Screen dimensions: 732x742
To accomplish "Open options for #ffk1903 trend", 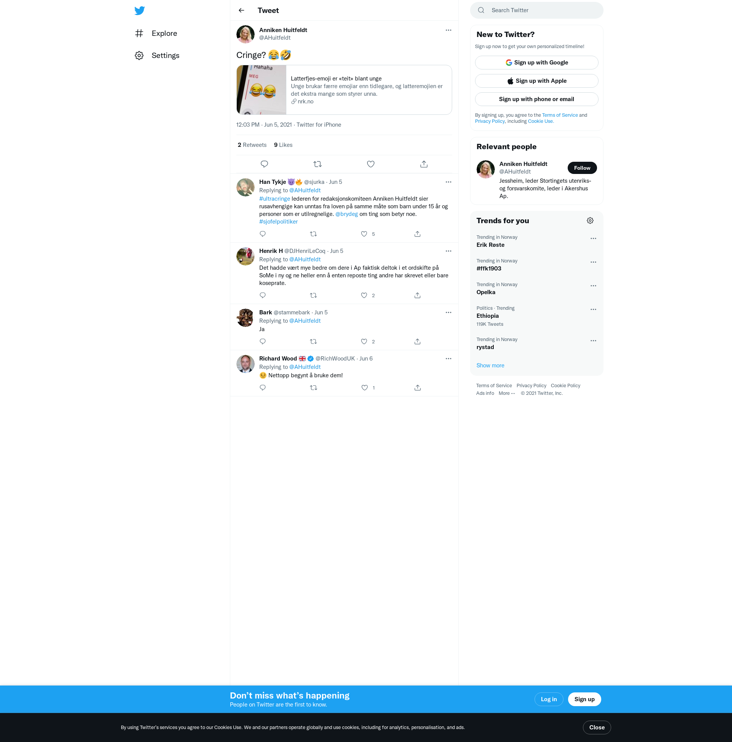I will [x=593, y=262].
